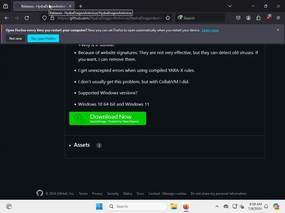Open the uBlock Origin extension icon
The width and height of the screenshot is (285, 213).
click(x=269, y=17)
